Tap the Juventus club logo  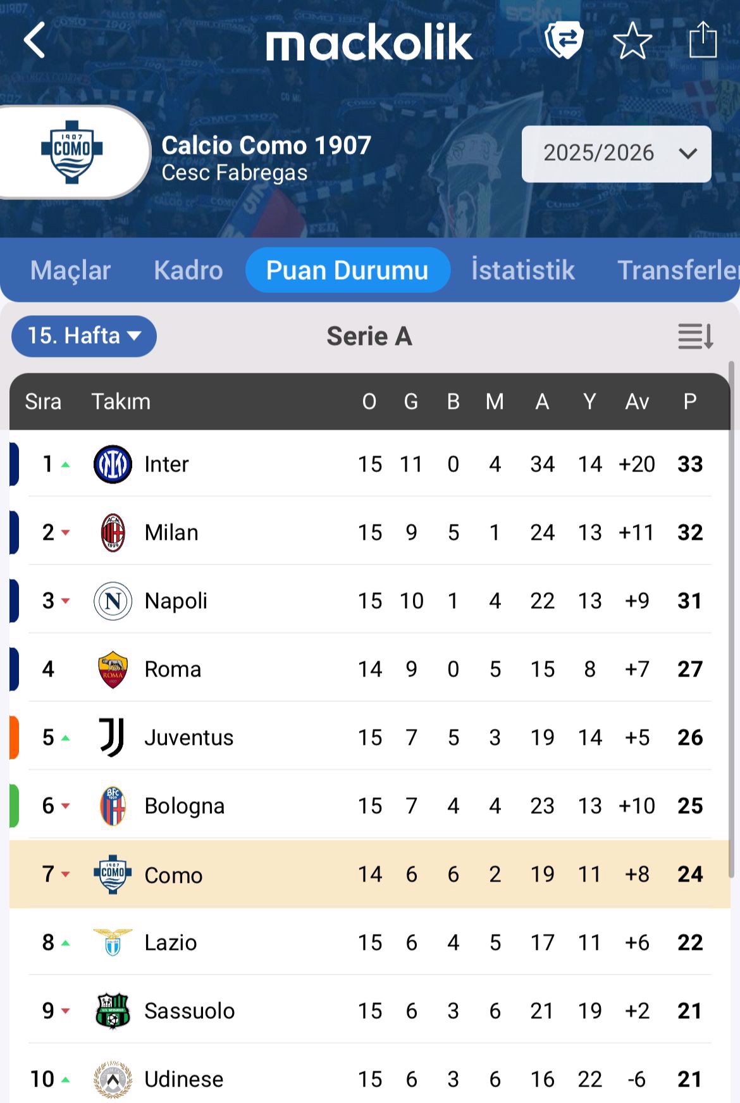coord(113,738)
